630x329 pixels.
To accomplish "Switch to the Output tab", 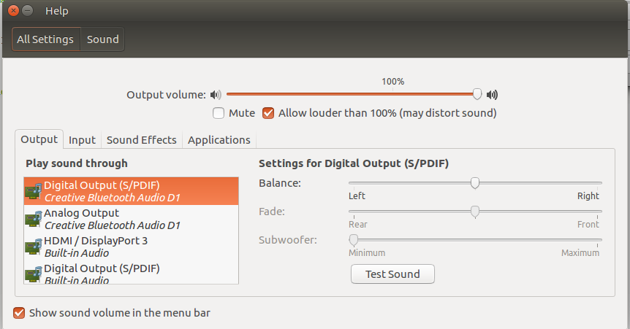I will point(39,139).
